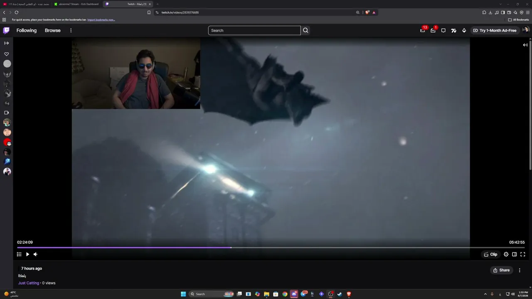Open Brave Shields icon

[367, 12]
